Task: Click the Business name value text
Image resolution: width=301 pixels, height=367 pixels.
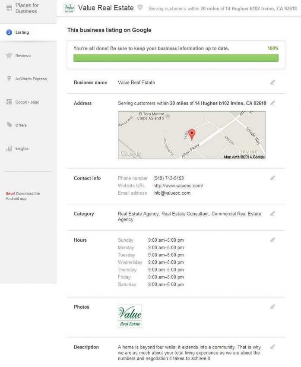Action: pyautogui.click(x=136, y=82)
